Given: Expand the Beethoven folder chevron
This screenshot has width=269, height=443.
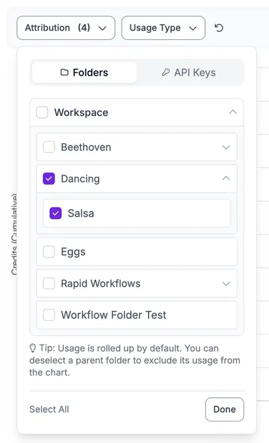Looking at the screenshot, I should pos(226,147).
